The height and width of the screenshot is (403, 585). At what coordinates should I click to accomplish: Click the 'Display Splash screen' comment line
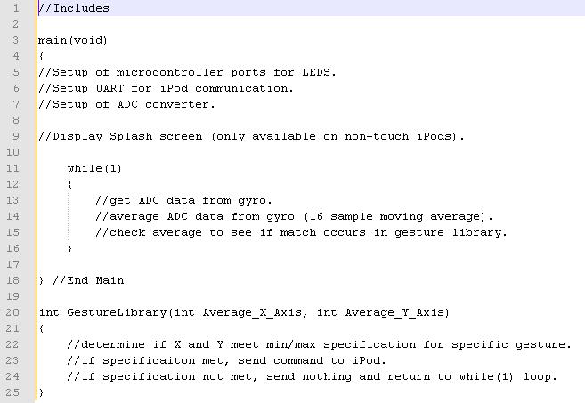pyautogui.click(x=251, y=136)
